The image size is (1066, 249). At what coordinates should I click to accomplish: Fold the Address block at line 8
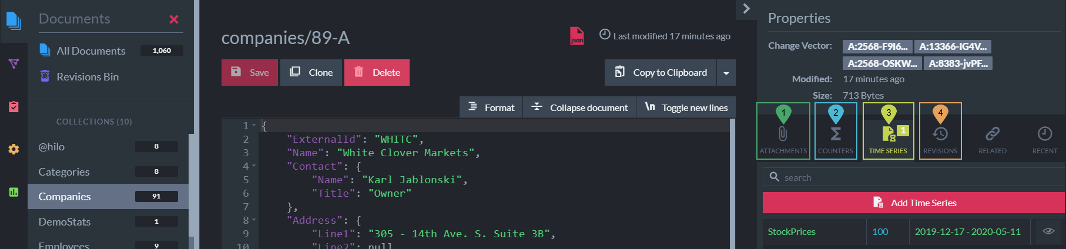[x=254, y=220]
